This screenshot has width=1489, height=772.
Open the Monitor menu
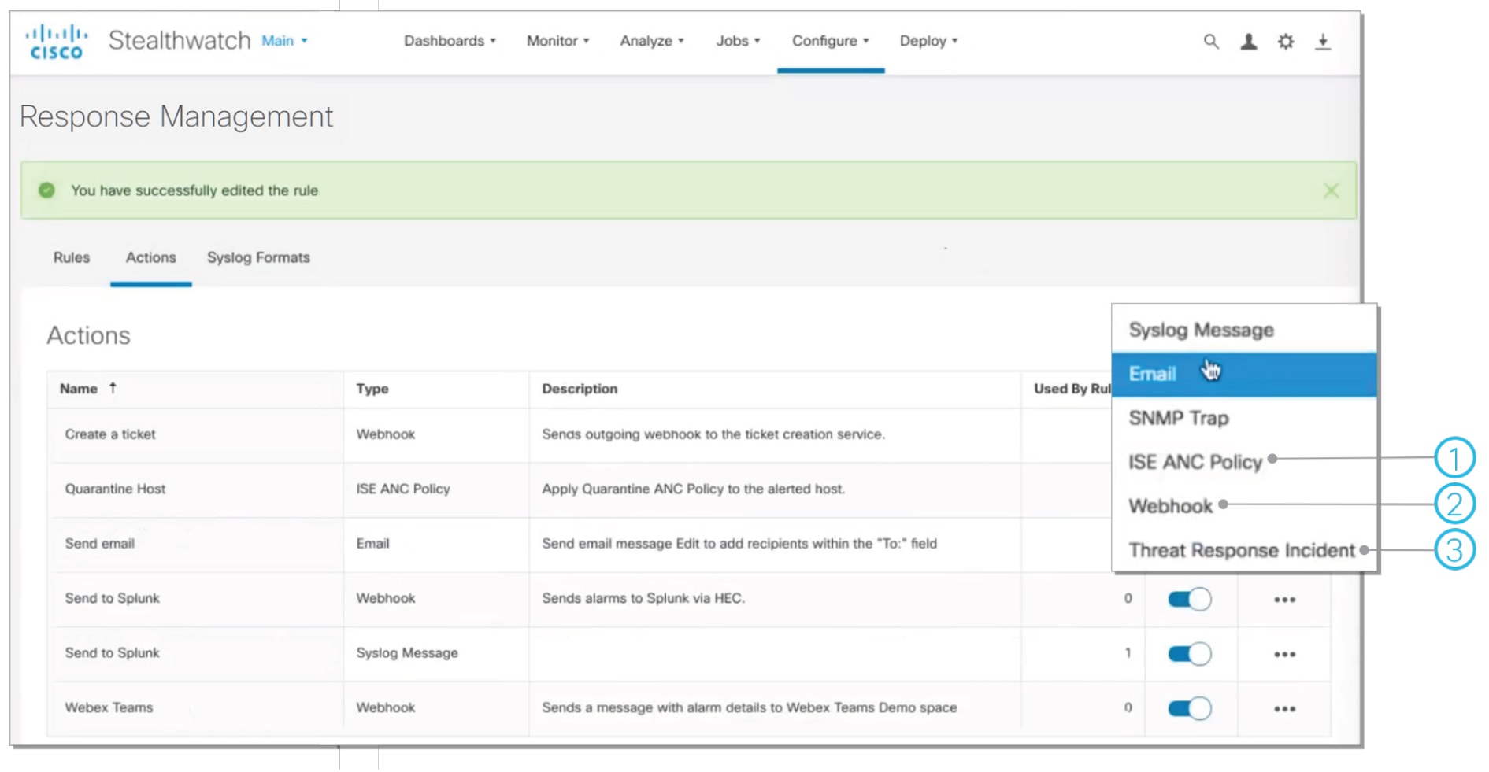click(x=557, y=41)
